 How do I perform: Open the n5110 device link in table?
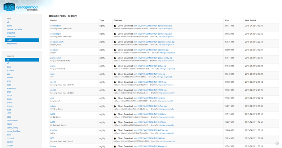click(x=53, y=82)
